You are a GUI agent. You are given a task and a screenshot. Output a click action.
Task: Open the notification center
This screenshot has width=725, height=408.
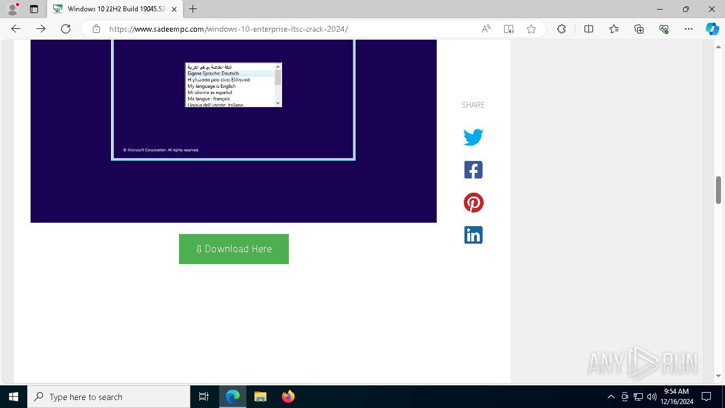pos(706,397)
